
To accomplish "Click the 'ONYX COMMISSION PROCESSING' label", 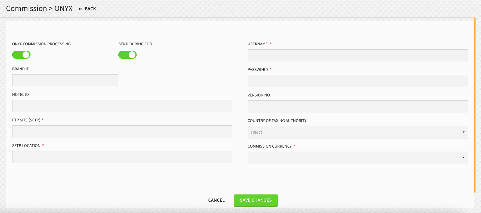I will [41, 44].
